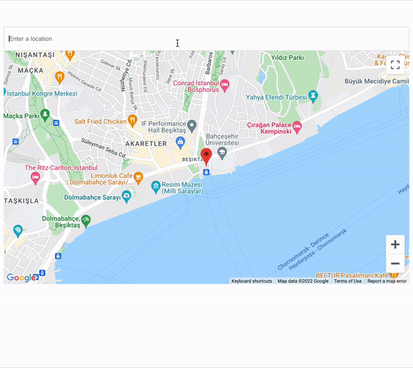
Task: Click Map data ©2022 Google text
Action: 303,281
